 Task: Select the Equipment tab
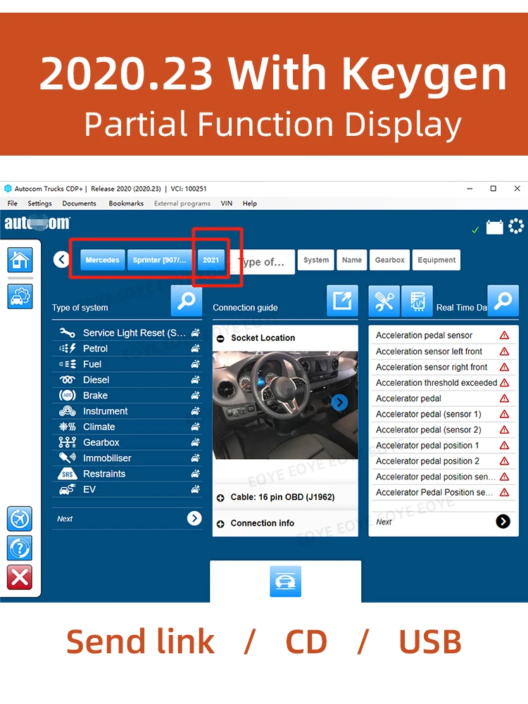pyautogui.click(x=436, y=260)
